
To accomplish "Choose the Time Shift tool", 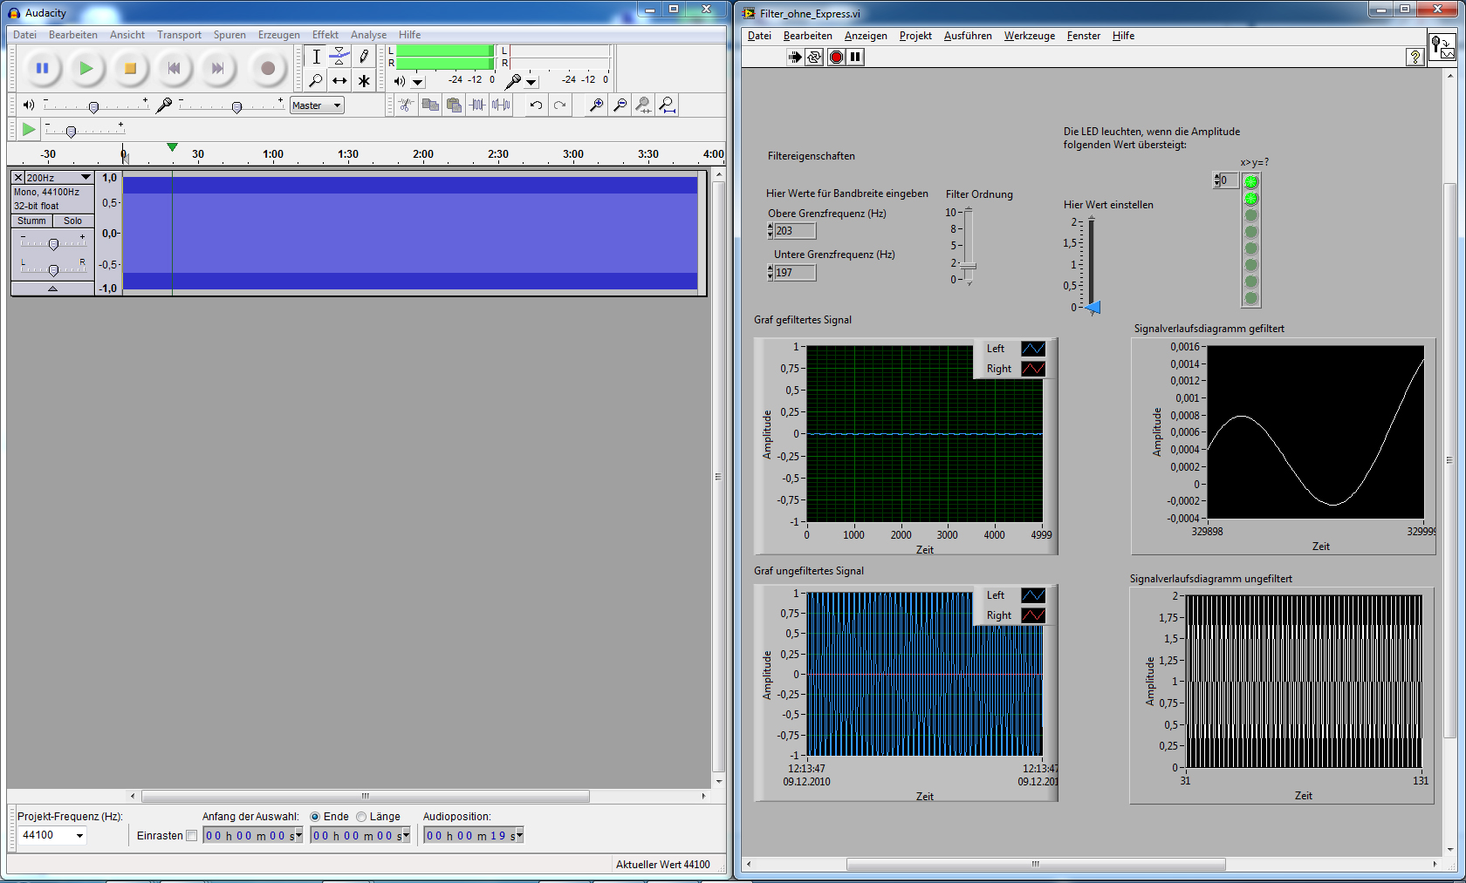I will click(x=339, y=81).
